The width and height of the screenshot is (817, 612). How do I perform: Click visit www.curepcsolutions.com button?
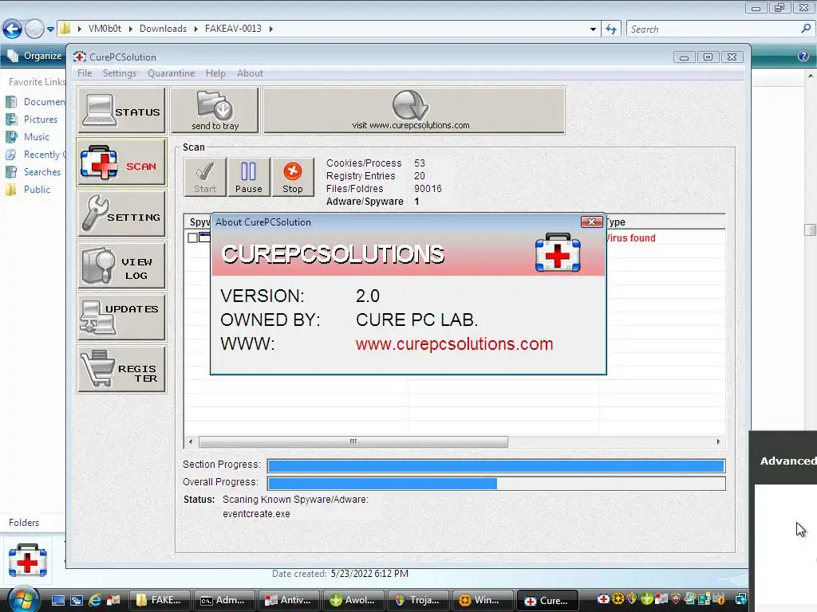pos(414,110)
